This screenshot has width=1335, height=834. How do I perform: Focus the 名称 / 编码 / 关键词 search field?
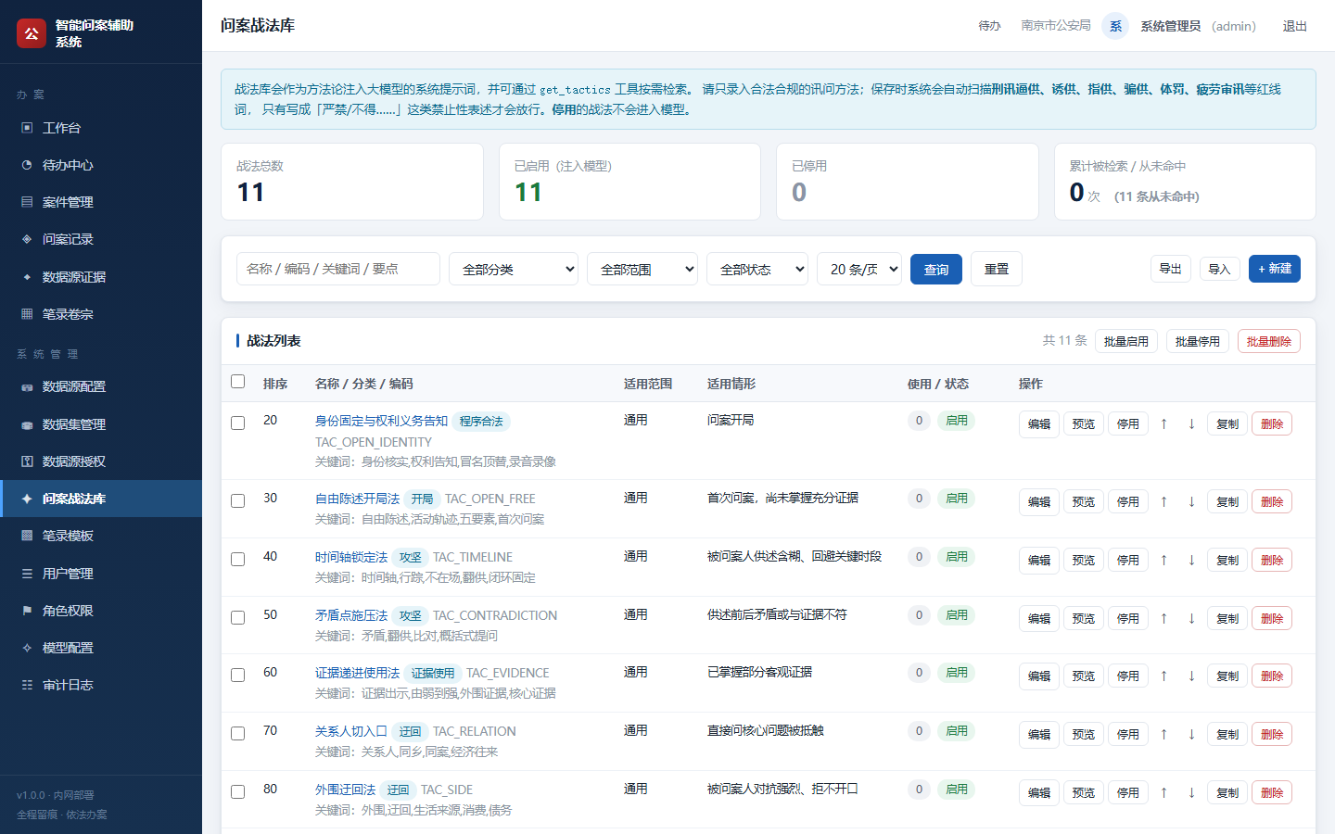click(x=338, y=269)
